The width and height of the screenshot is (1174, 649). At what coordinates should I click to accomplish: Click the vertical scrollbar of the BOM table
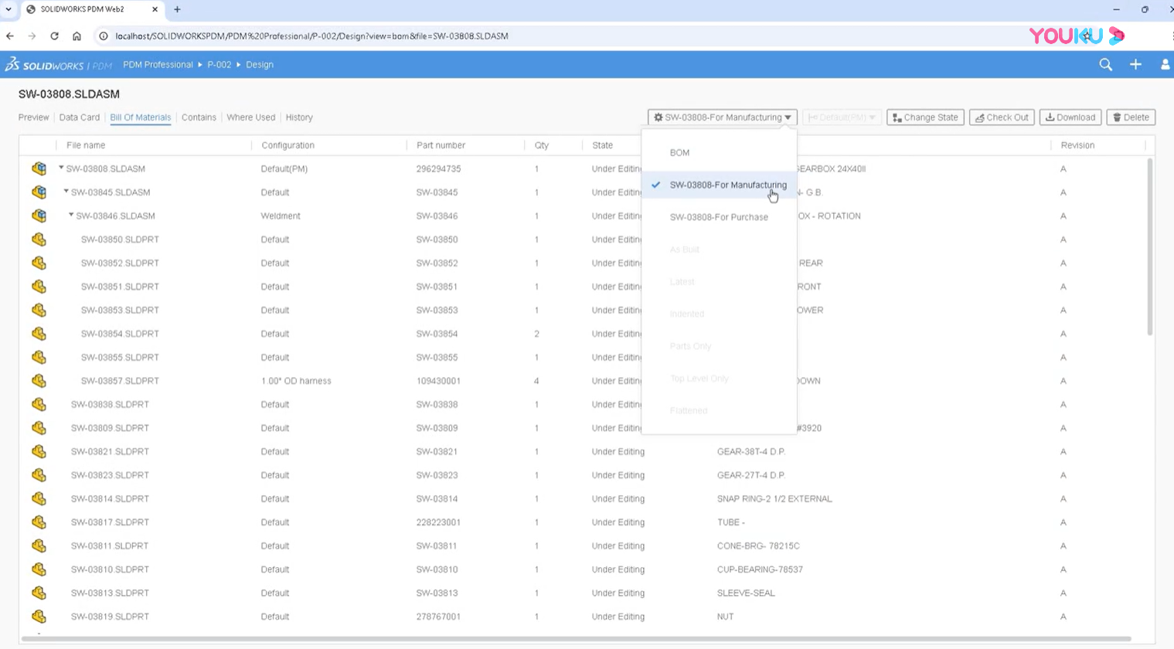pyautogui.click(x=1150, y=247)
